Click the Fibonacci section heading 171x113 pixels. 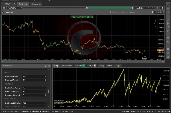7,73
